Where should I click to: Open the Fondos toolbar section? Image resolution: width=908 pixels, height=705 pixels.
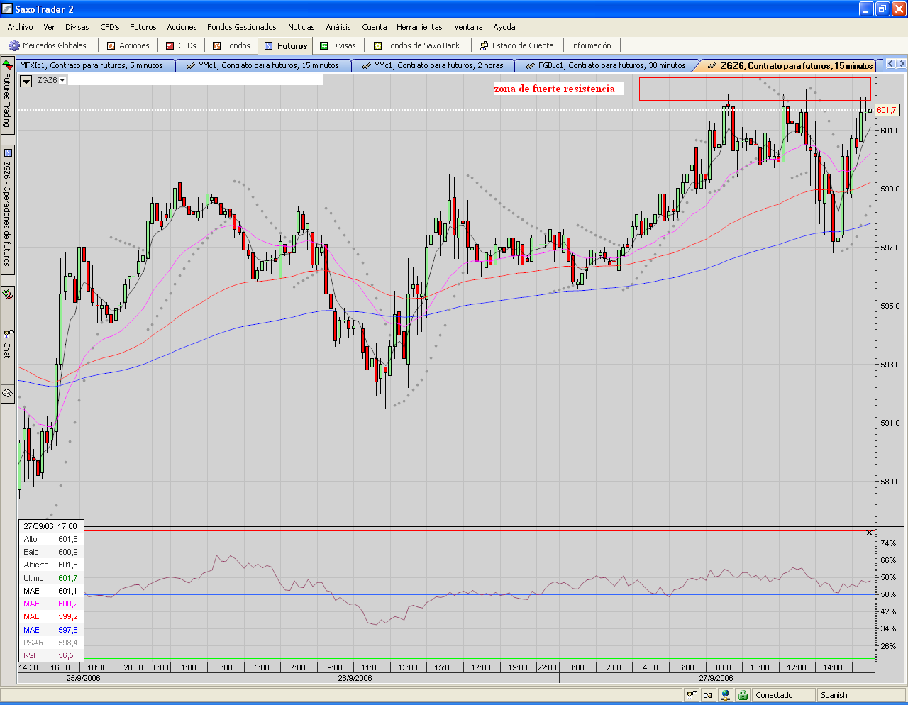click(231, 45)
